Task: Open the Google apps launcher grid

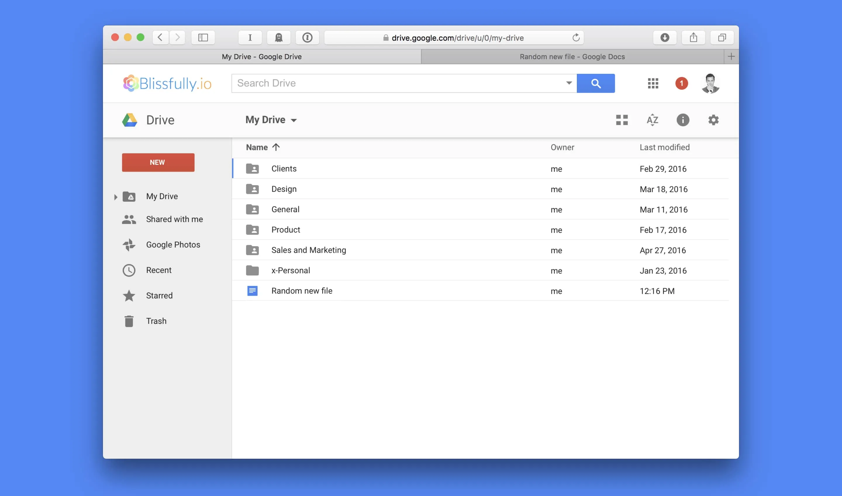Action: click(653, 83)
